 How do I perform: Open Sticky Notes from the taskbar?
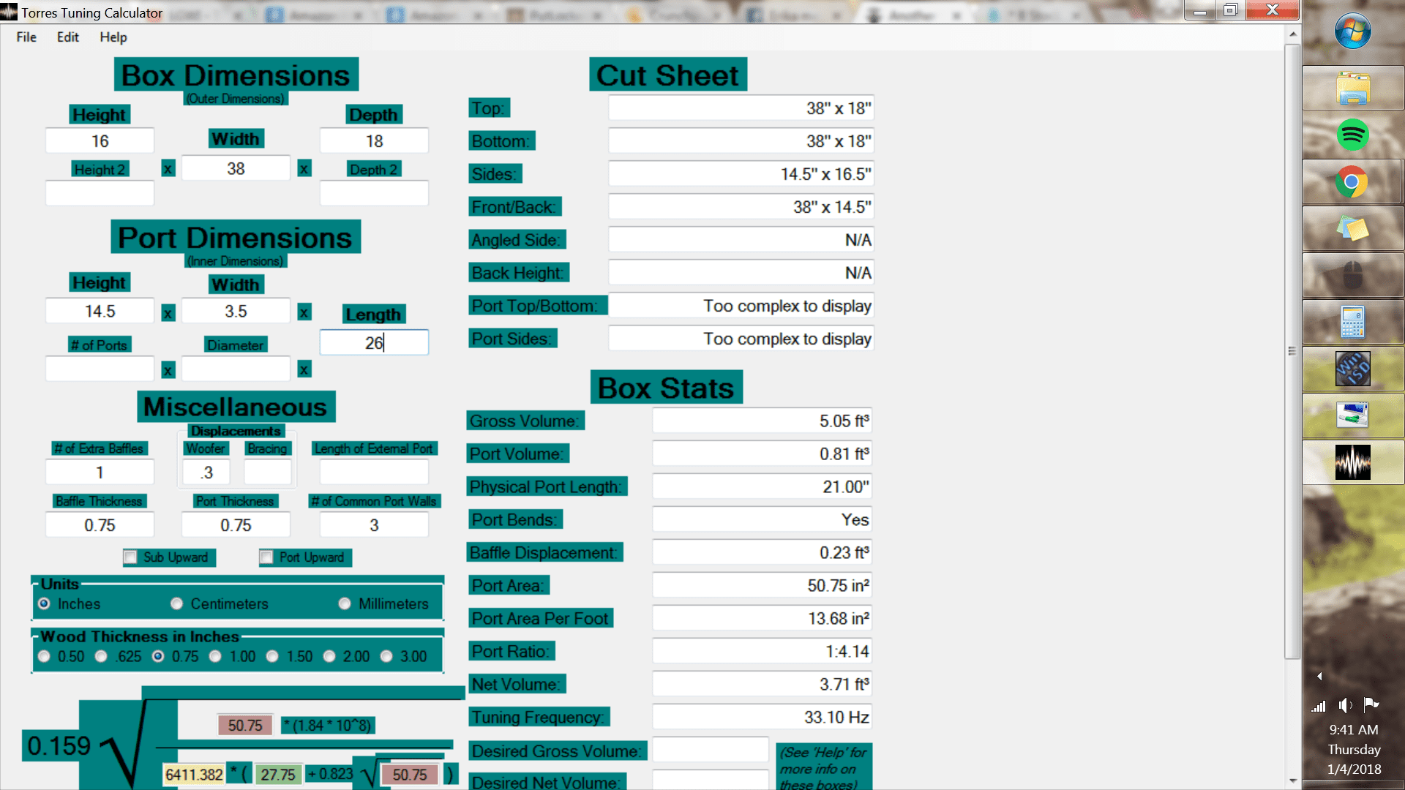point(1352,229)
